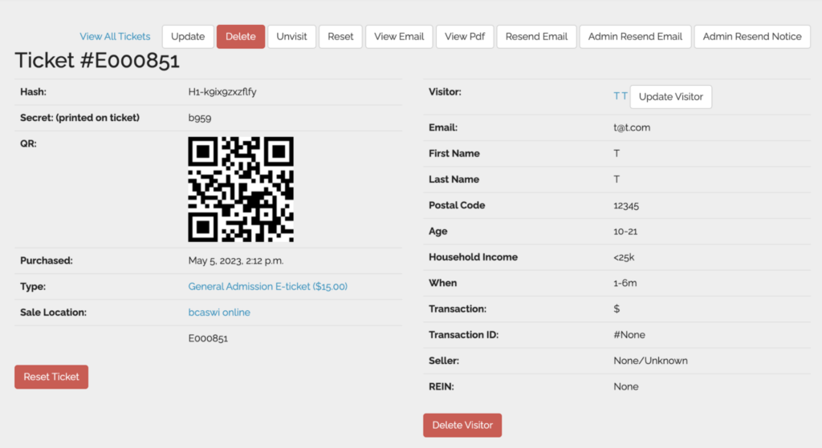Click the red Delete Visitor button
The image size is (822, 448).
point(462,425)
